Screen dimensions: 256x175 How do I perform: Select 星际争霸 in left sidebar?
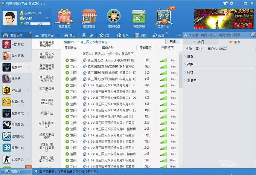tap(16, 125)
